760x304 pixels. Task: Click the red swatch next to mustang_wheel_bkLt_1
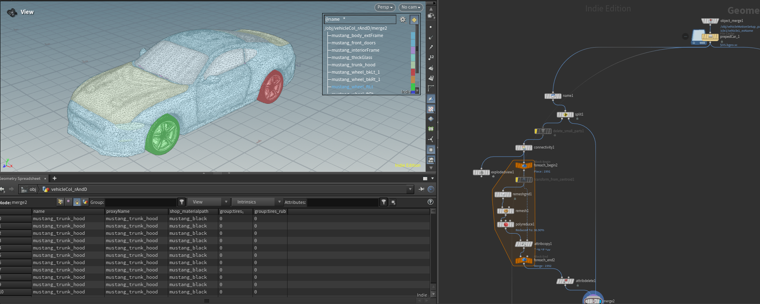pyautogui.click(x=413, y=72)
